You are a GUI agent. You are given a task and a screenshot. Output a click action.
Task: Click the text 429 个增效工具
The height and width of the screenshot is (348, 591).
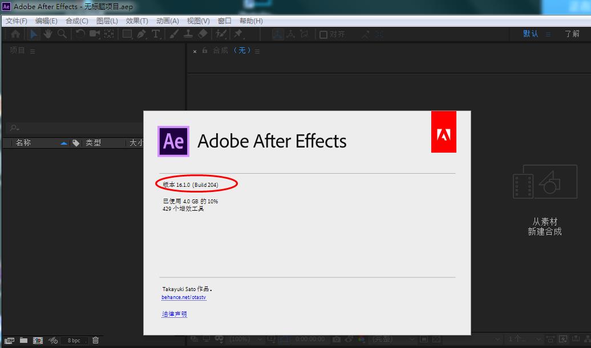point(183,209)
